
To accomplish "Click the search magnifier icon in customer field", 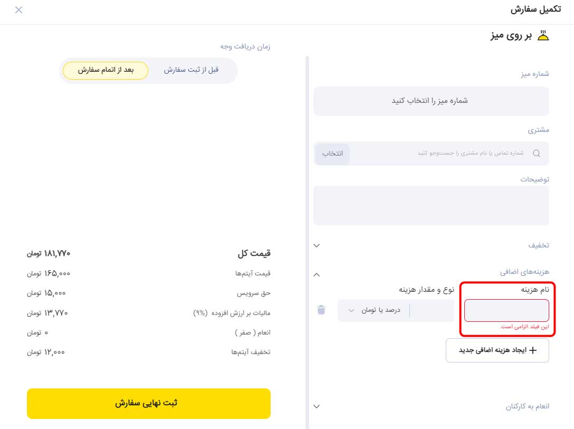I will click(537, 154).
